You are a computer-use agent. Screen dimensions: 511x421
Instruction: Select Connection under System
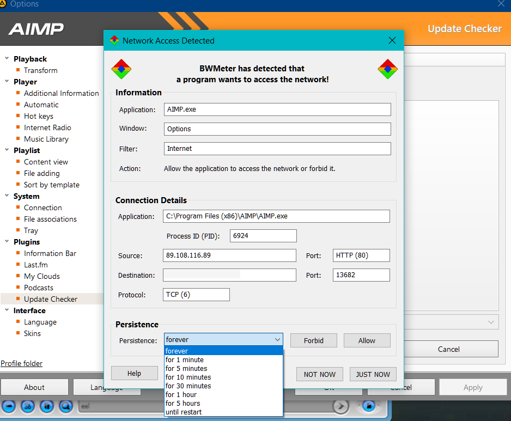[42, 208]
